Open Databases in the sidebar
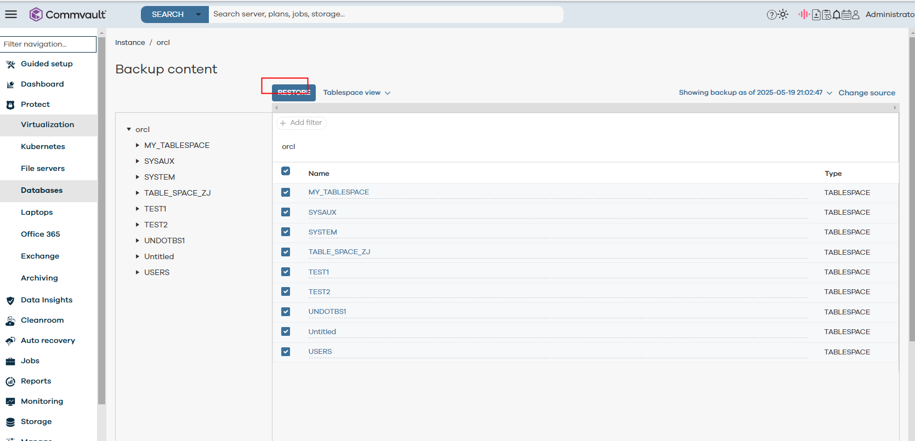 point(42,190)
